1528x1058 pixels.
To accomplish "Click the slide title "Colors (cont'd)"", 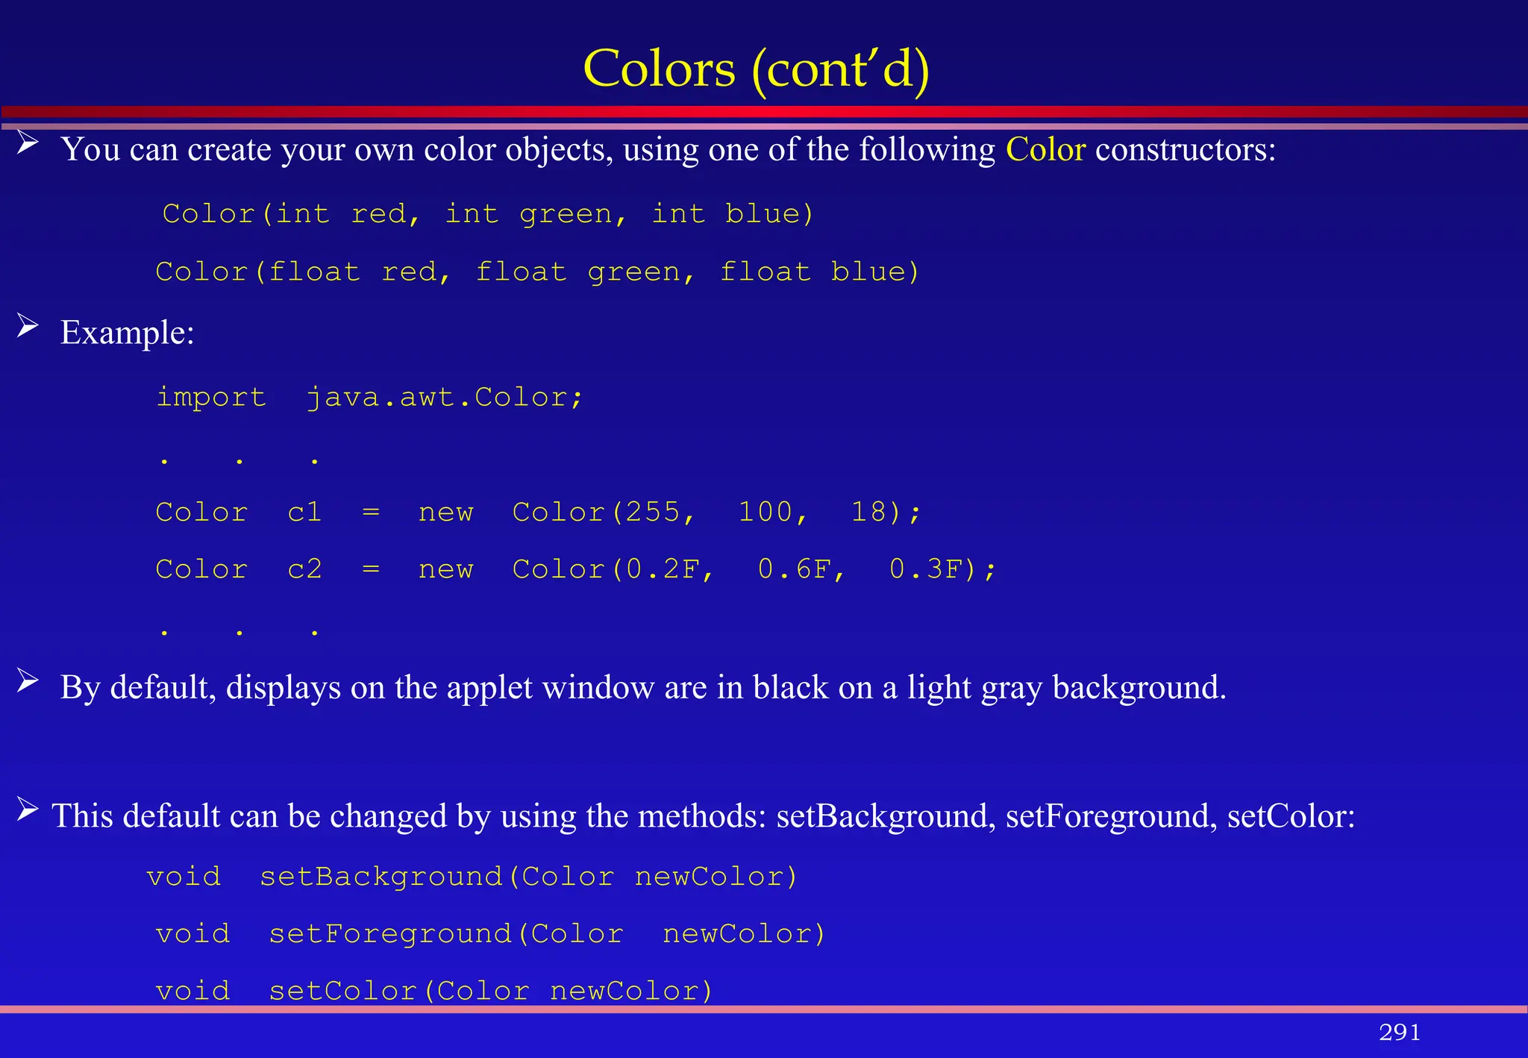I will pyautogui.click(x=756, y=69).
